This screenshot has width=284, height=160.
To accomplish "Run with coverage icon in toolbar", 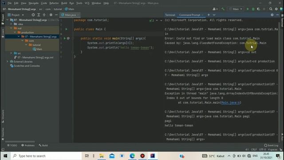I will point(258,9).
